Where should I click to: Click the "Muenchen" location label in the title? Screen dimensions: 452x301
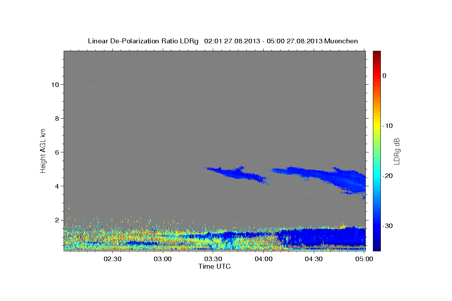click(x=341, y=41)
